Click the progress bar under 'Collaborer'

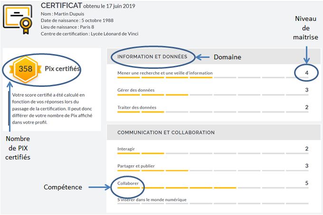[213, 188]
